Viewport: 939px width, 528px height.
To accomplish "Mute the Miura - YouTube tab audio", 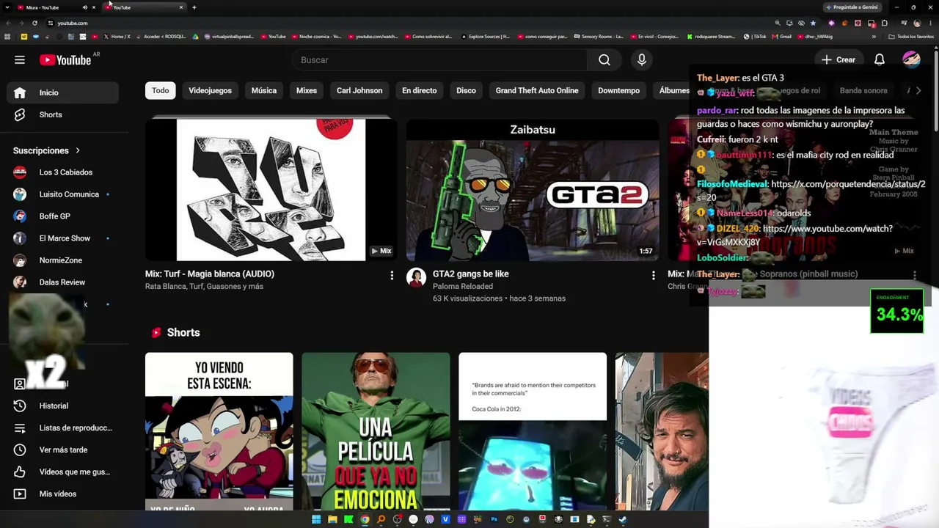I will (x=84, y=7).
